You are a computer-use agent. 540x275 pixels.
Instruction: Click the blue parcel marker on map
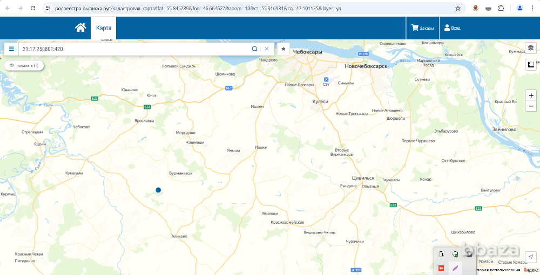pyautogui.click(x=158, y=190)
